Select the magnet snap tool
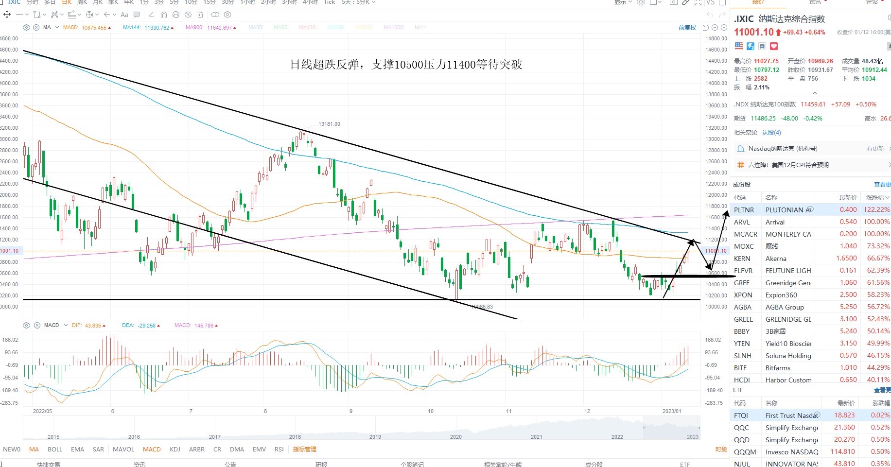 pyautogui.click(x=163, y=15)
